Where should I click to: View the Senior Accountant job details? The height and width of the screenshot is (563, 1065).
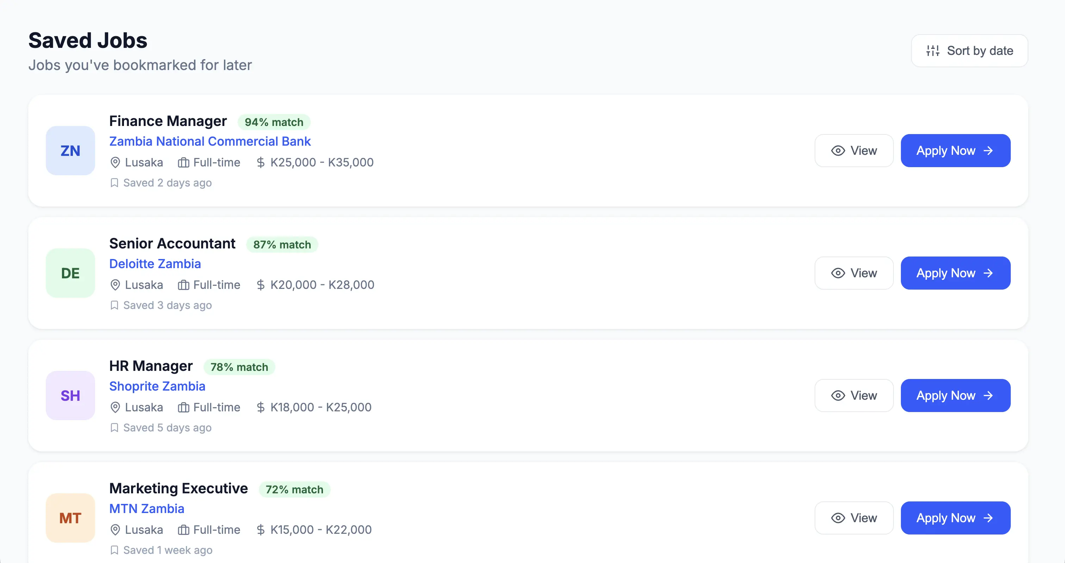tap(854, 273)
